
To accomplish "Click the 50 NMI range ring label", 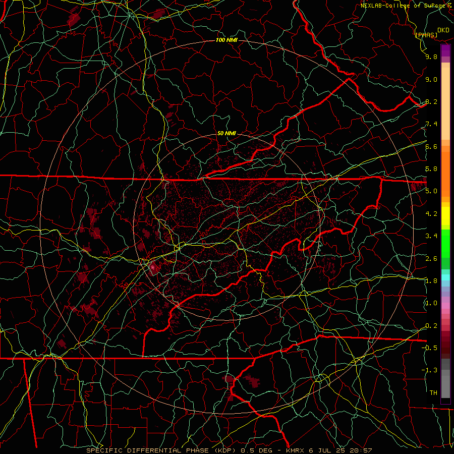I will click(226, 134).
